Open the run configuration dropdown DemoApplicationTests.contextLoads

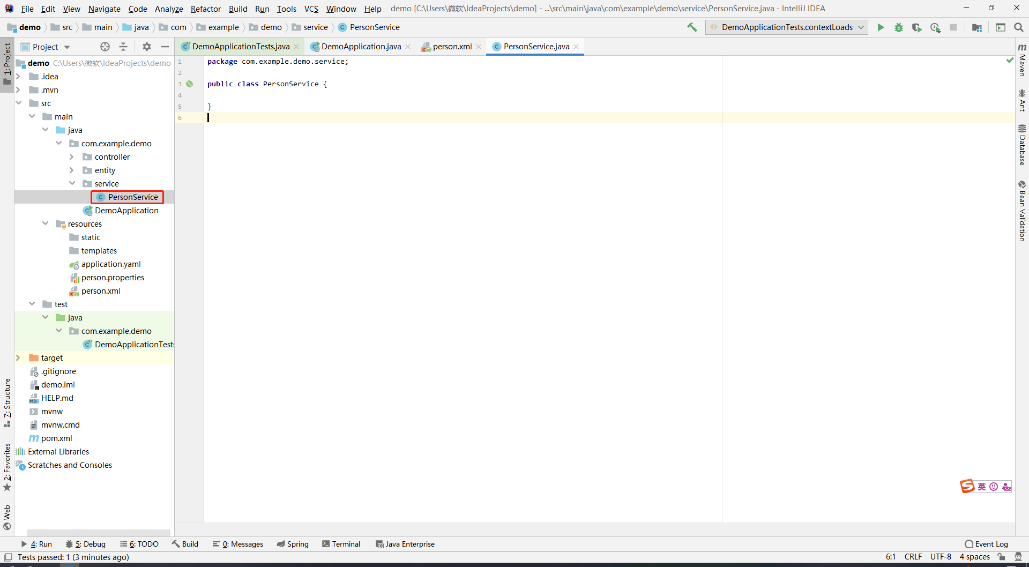[787, 27]
